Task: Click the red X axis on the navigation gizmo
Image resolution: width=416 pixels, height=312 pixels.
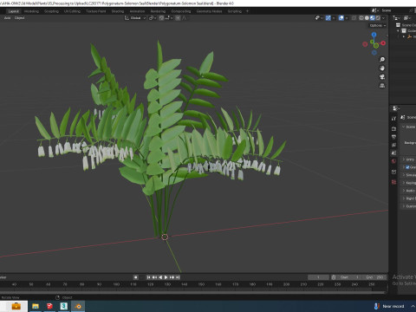Action: click(x=383, y=43)
